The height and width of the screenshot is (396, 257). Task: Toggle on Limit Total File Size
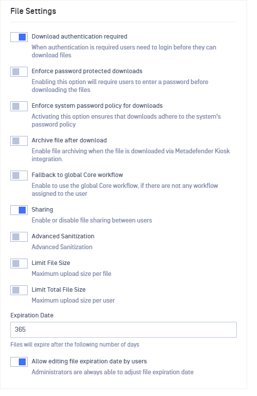coord(19,290)
